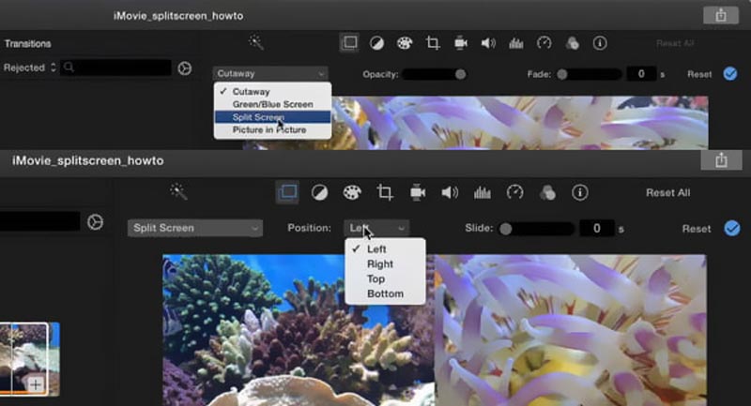The image size is (751, 406).
Task: Select video overlay settings icon in bottom window
Action: pyautogui.click(x=287, y=192)
